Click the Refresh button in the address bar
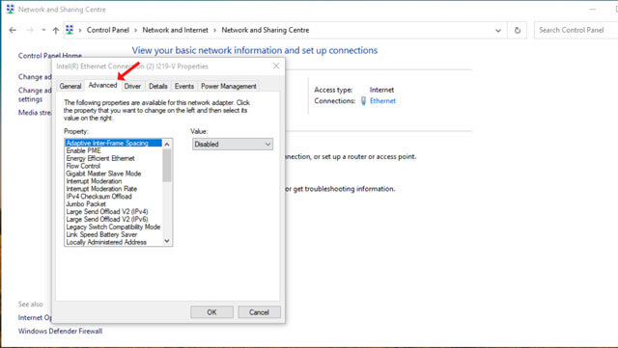Viewport: 618px width, 348px height. [x=518, y=30]
